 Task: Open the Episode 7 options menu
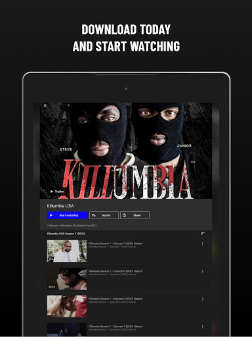(x=203, y=244)
